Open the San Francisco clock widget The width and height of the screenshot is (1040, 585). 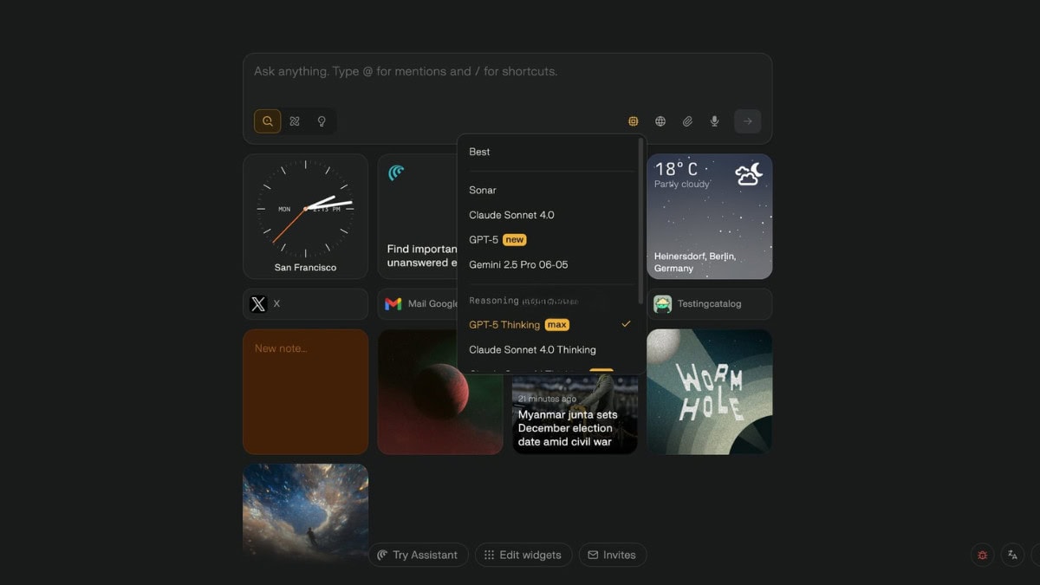point(306,216)
